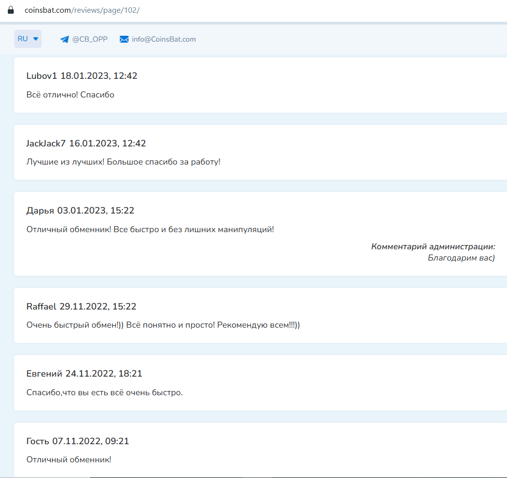507x478 pixels.
Task: Click the "Комментарий администрации:" label
Action: (x=433, y=246)
